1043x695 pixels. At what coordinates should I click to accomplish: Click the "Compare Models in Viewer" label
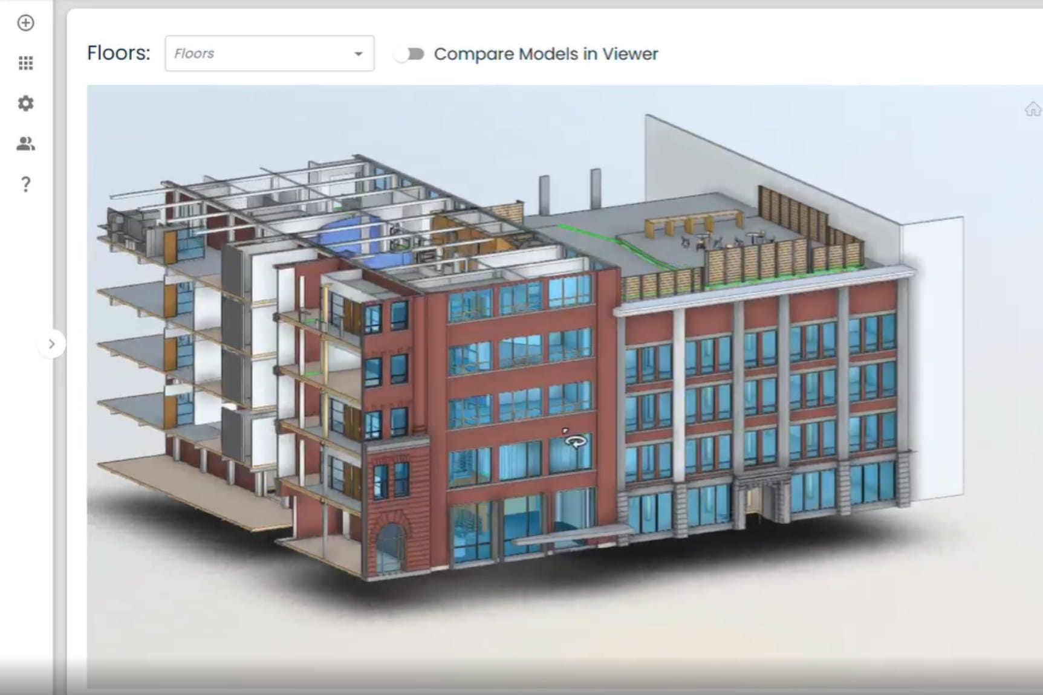click(545, 54)
